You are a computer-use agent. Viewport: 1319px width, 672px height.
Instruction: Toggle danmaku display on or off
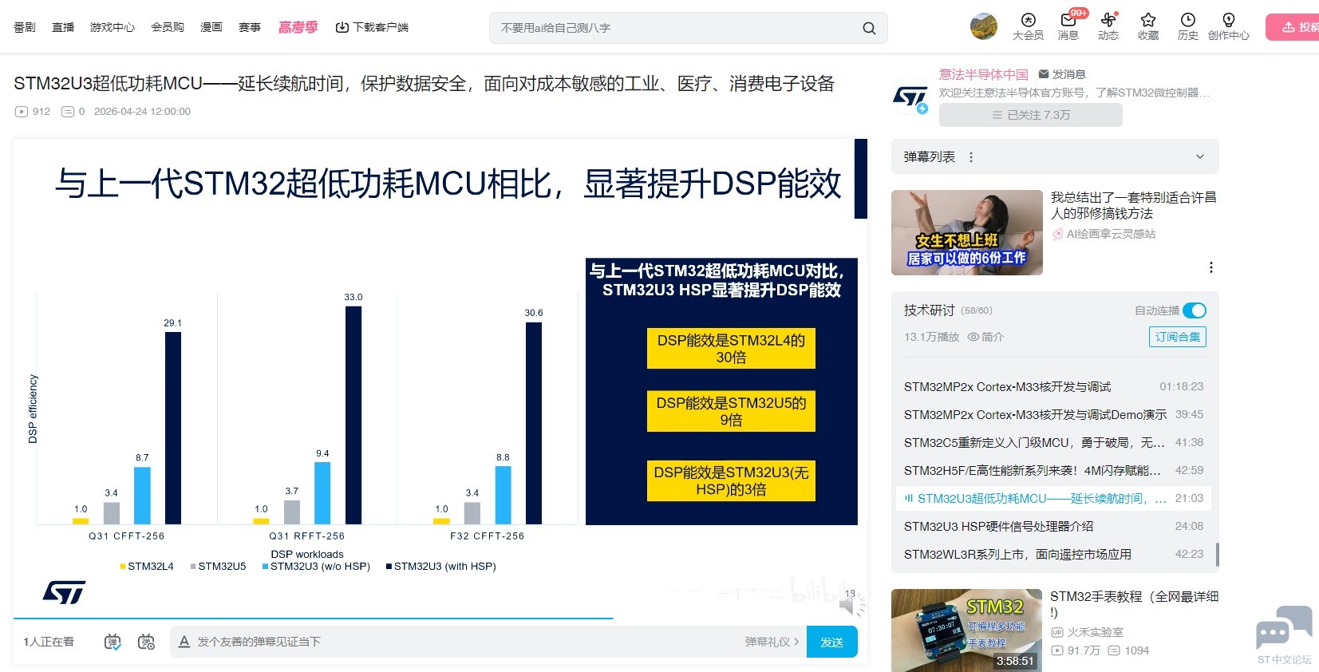click(x=113, y=642)
